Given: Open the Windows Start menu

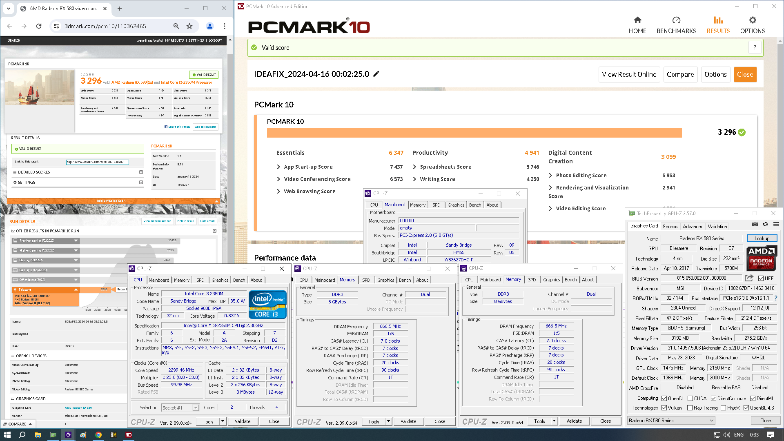Looking at the screenshot, I should pyautogui.click(x=7, y=435).
